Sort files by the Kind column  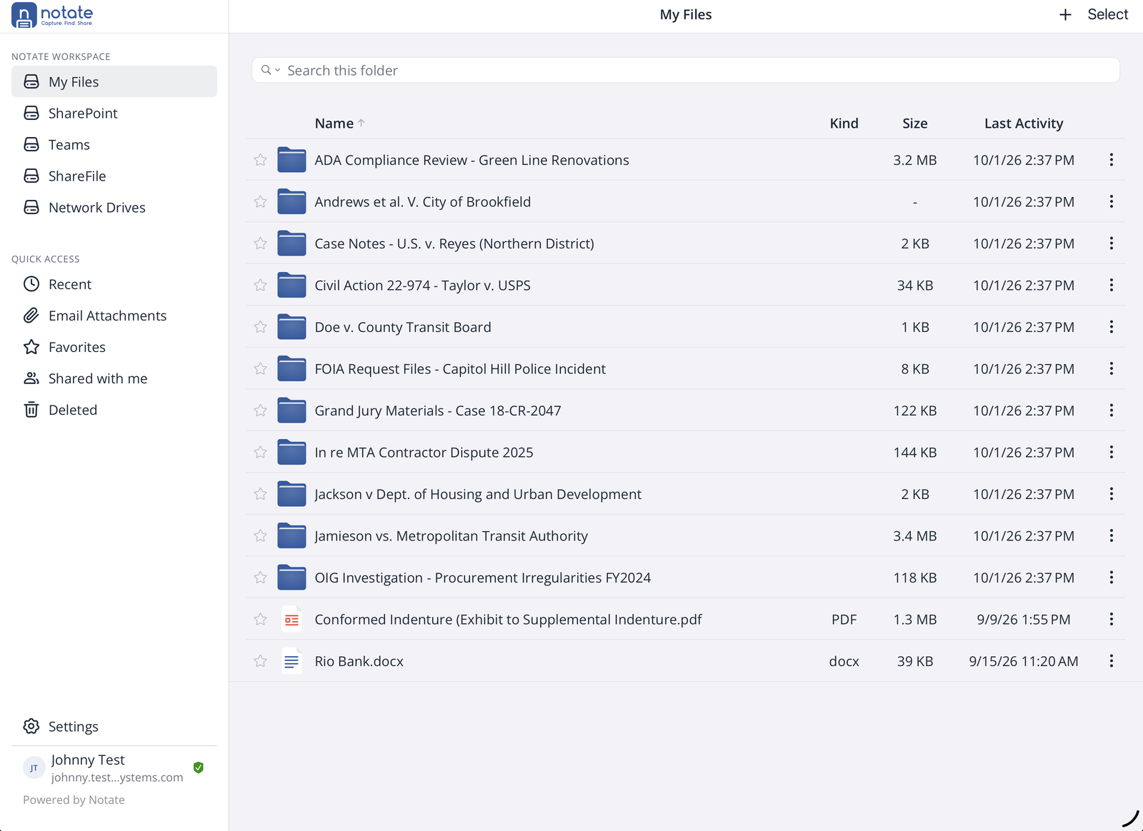click(x=844, y=124)
